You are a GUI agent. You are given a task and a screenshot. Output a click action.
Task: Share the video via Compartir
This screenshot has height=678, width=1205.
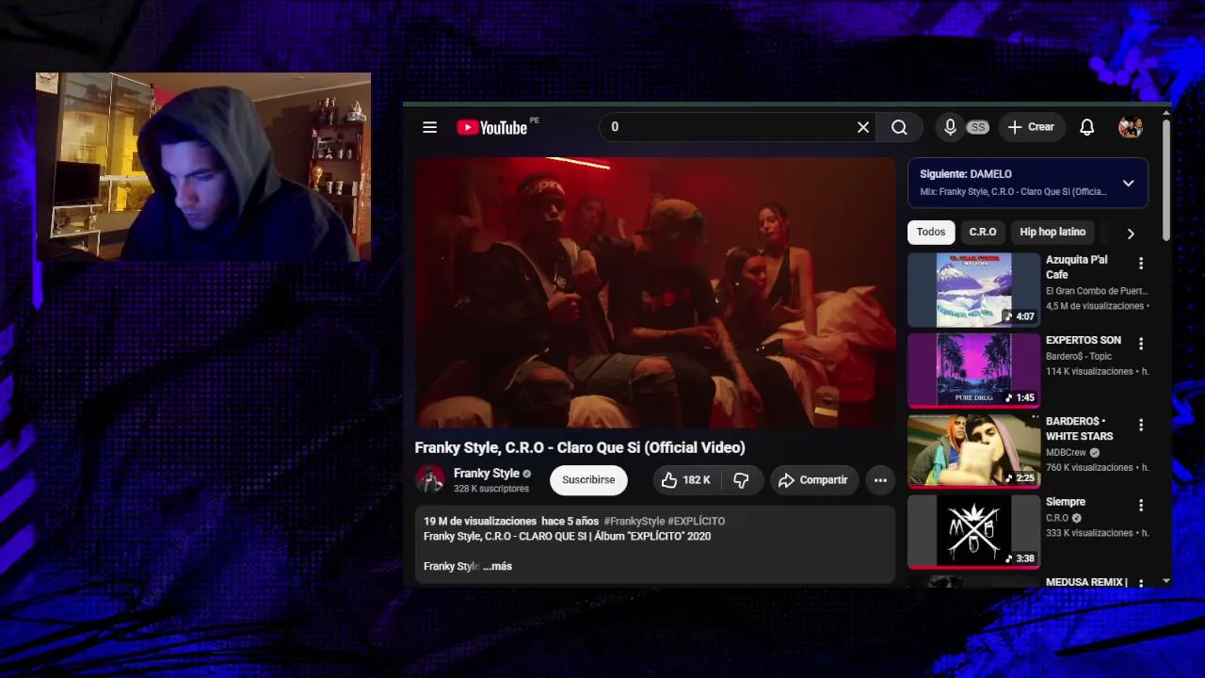813,480
